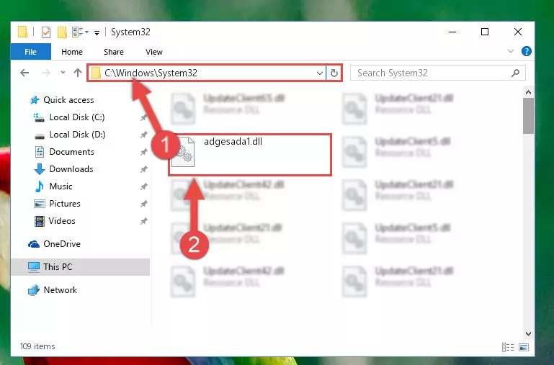Click the pin icon next to Local Disk (D:)
This screenshot has height=365, width=554.
coord(143,135)
